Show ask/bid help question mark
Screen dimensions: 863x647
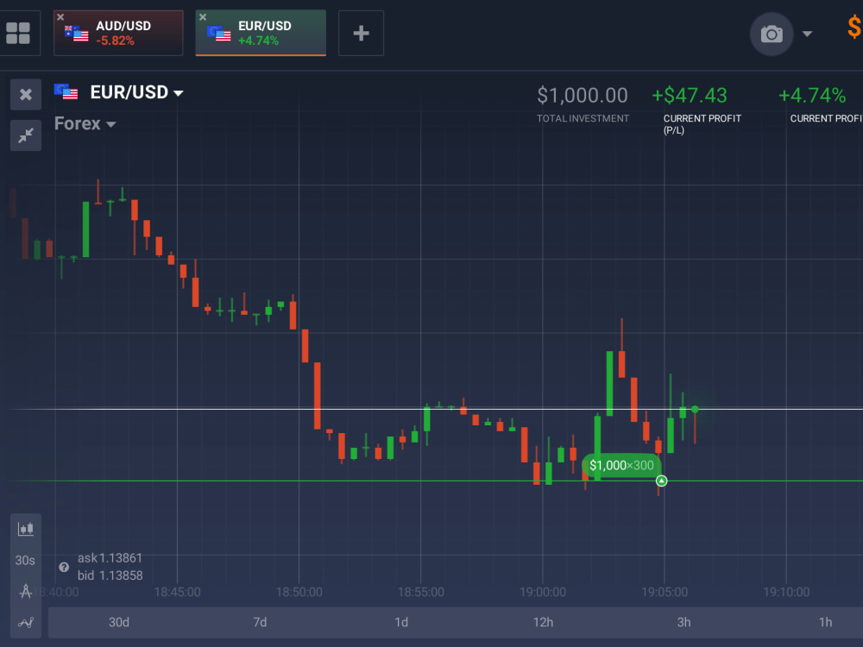64,568
